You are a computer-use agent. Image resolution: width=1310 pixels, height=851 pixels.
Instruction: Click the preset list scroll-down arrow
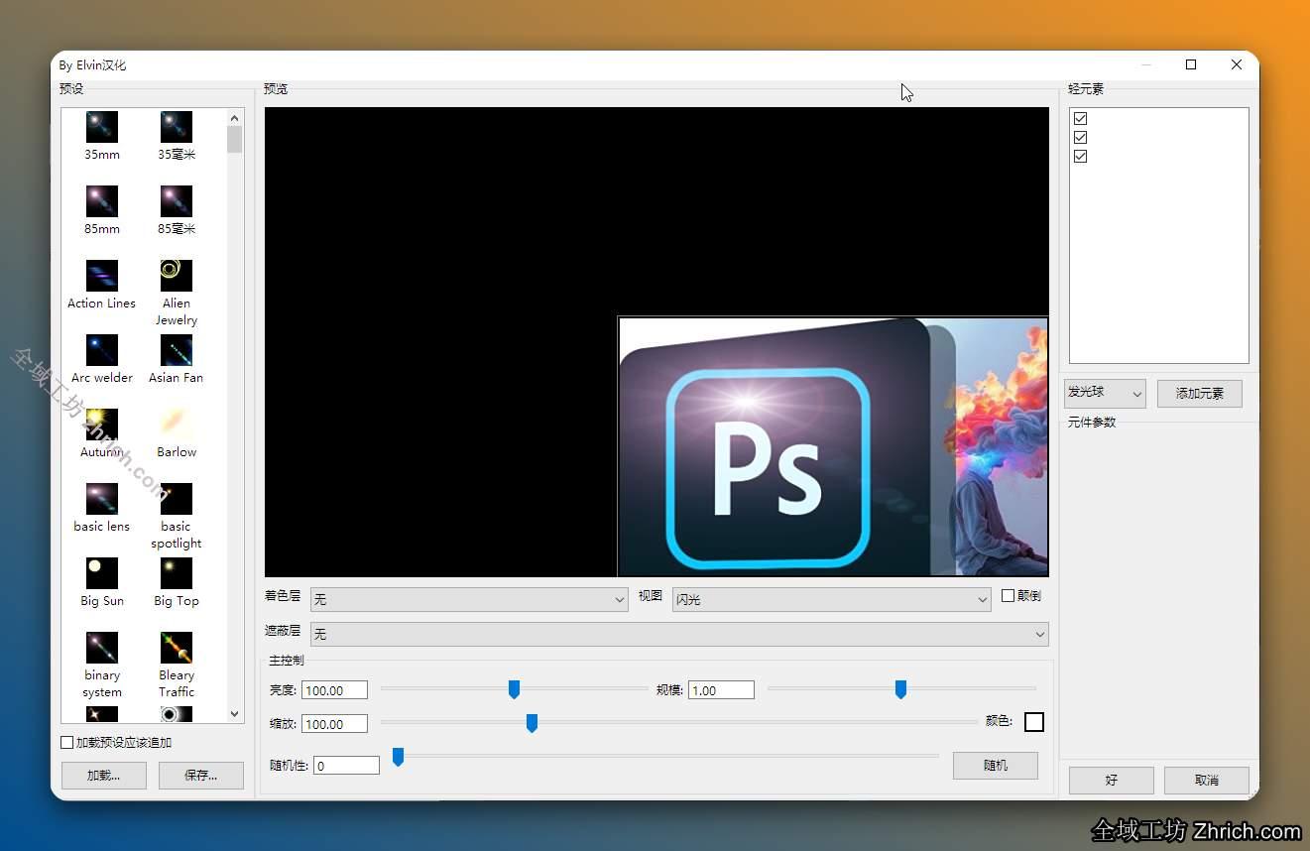pyautogui.click(x=235, y=714)
